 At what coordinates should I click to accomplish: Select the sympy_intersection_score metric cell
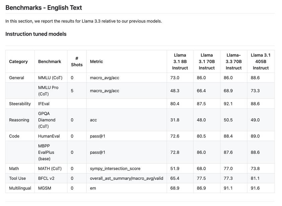tap(115, 169)
